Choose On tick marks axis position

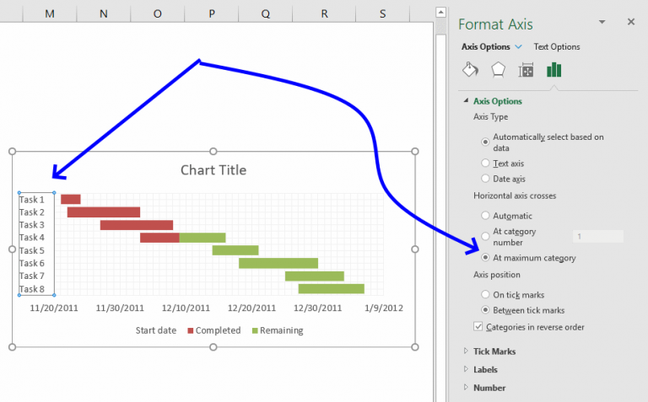486,294
